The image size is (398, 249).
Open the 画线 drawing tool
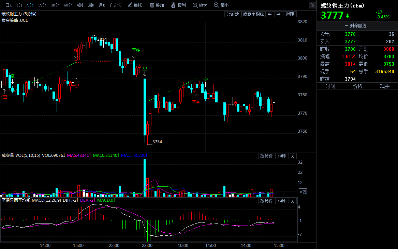(135, 5)
